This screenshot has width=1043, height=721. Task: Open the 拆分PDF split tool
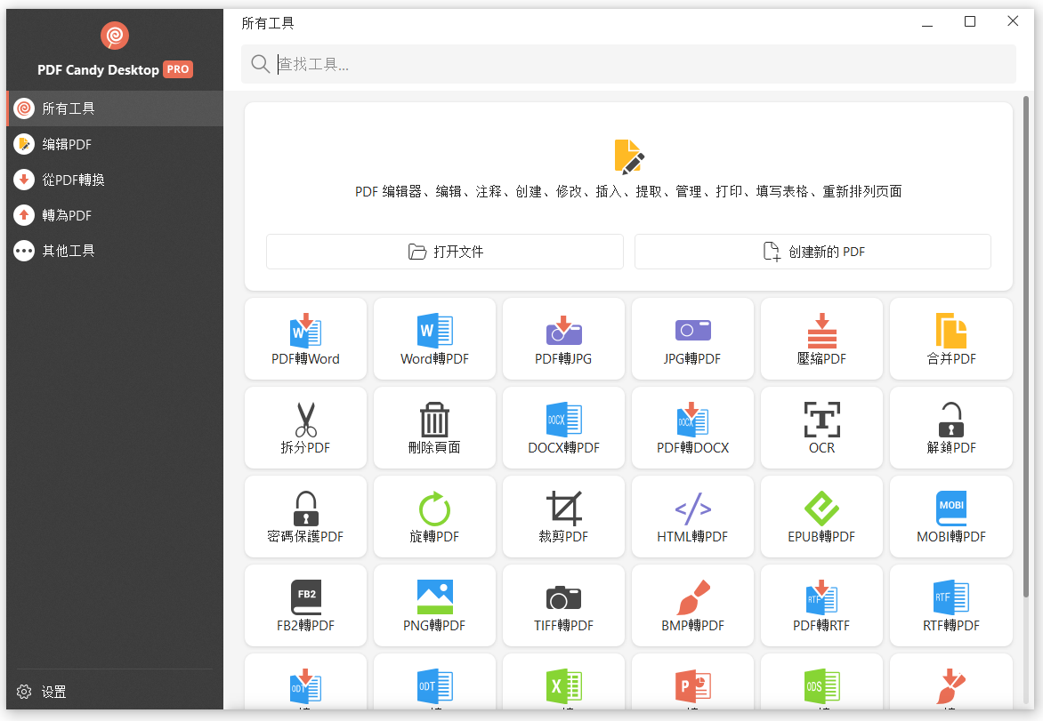click(305, 428)
